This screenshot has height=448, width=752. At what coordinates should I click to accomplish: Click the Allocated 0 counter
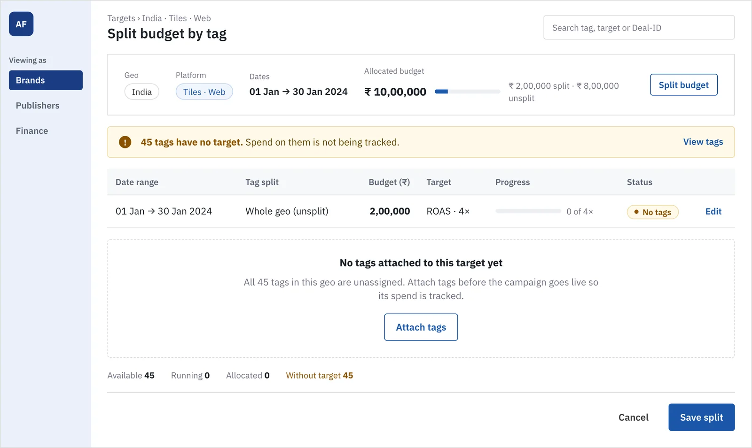(x=248, y=375)
